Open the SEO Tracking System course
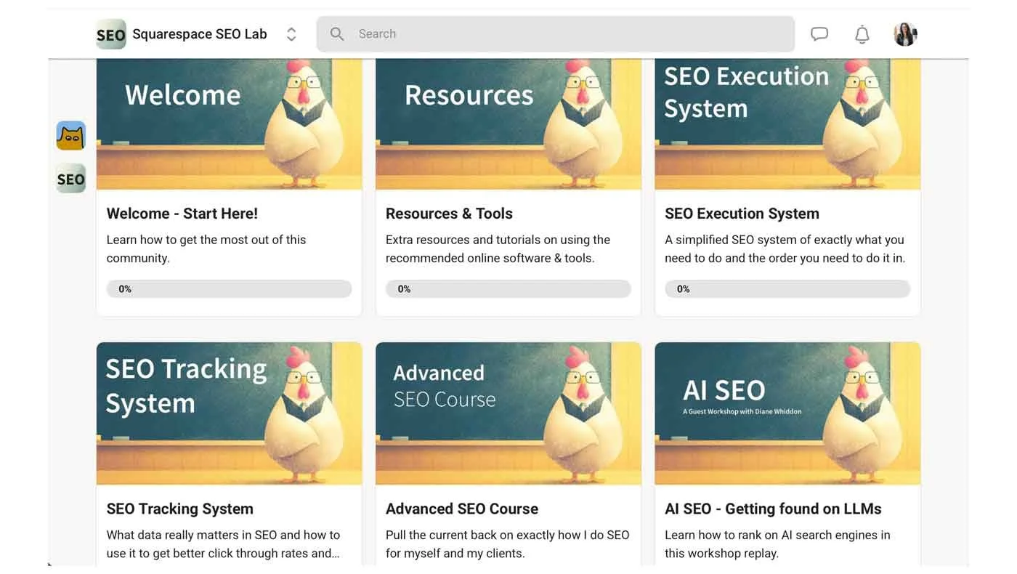The width and height of the screenshot is (1017, 574). click(179, 508)
